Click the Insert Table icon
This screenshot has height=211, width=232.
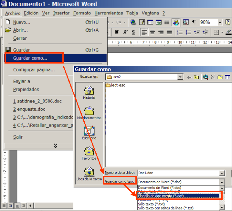150,22
